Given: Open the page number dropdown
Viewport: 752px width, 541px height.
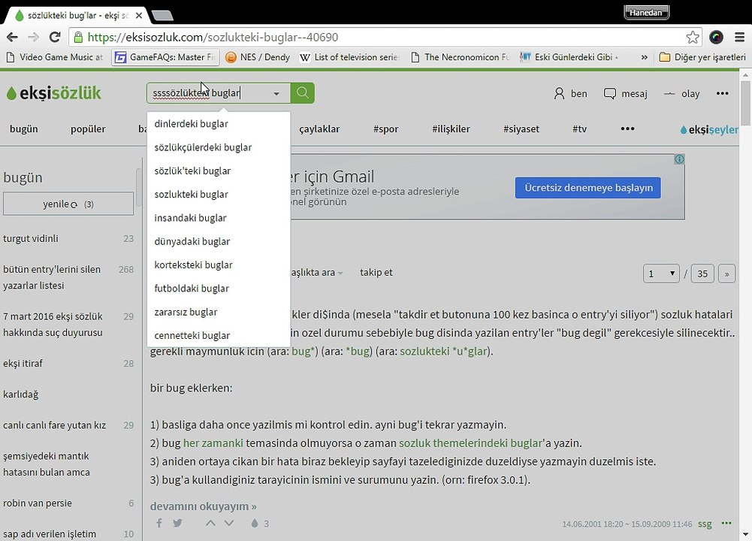Looking at the screenshot, I should [x=661, y=274].
